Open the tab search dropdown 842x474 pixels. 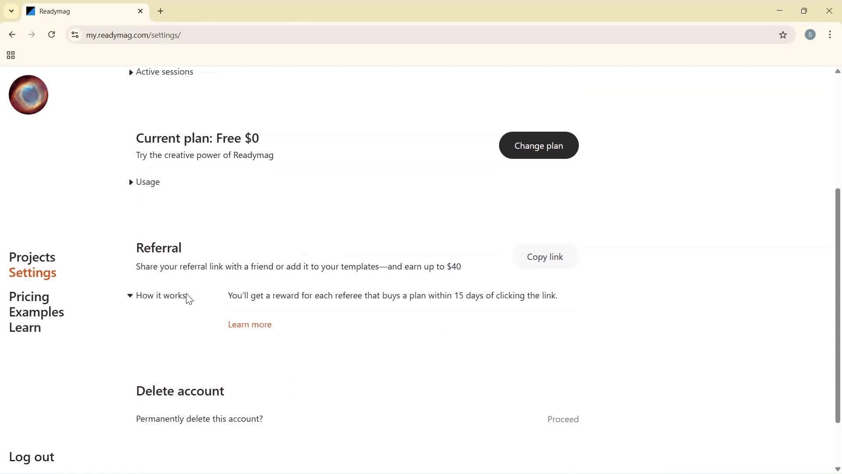click(11, 11)
